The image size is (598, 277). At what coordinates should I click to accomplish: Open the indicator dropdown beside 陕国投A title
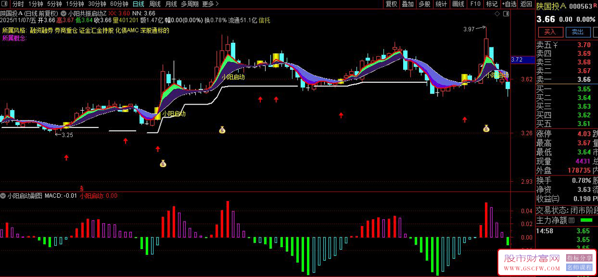(x=63, y=13)
